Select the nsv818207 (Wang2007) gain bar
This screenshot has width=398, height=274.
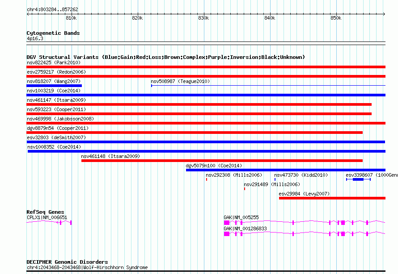coord(54,86)
